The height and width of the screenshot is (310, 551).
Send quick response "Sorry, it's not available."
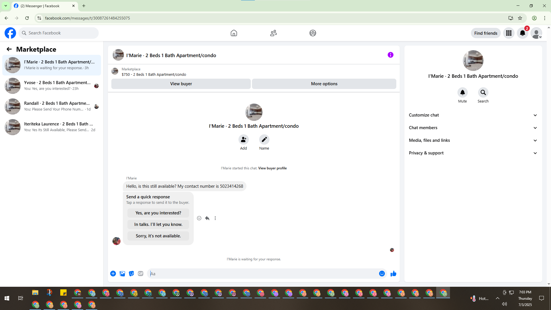coord(158,236)
